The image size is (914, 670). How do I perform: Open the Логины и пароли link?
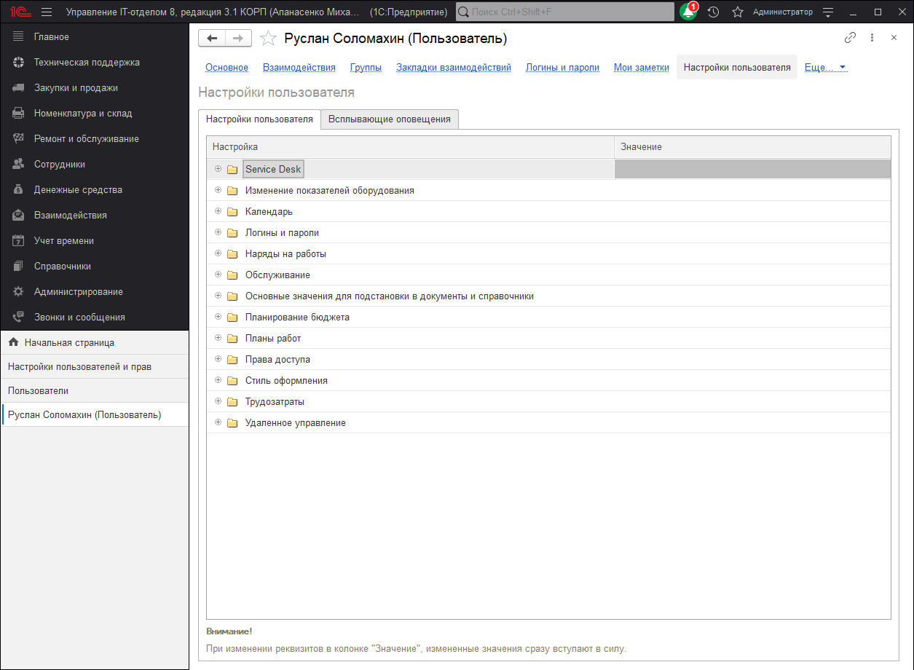tap(562, 68)
